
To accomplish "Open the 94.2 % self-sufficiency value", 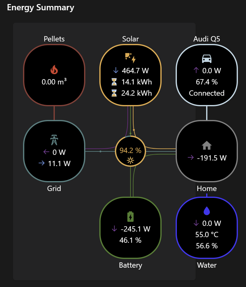I will point(130,151).
